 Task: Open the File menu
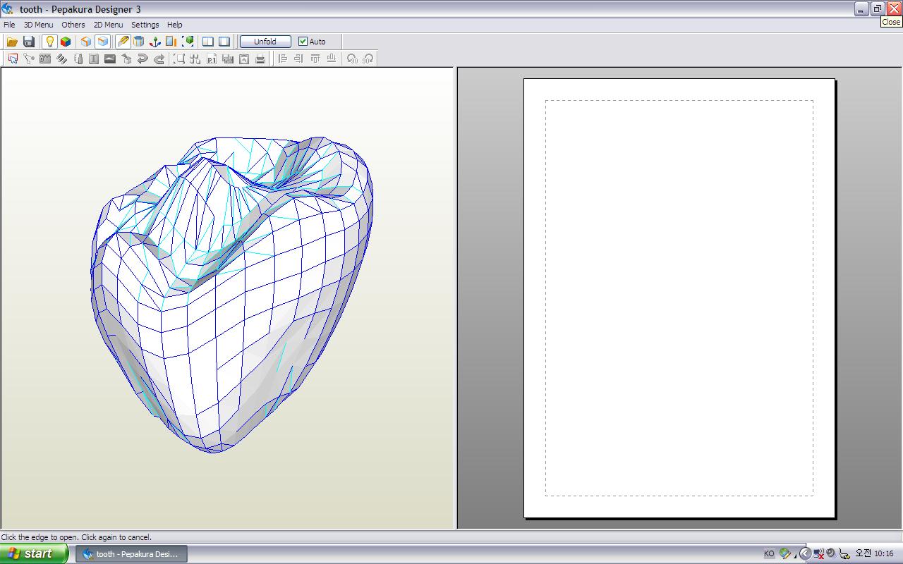pos(9,25)
